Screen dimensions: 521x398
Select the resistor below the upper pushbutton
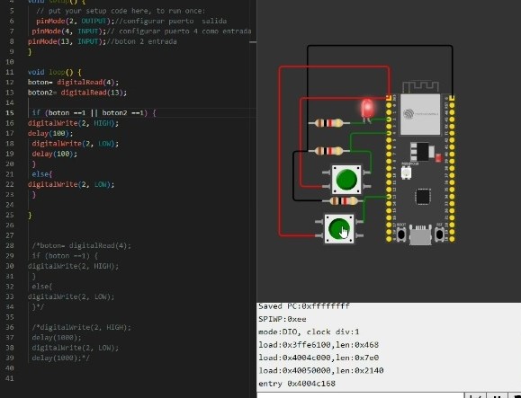tap(344, 200)
